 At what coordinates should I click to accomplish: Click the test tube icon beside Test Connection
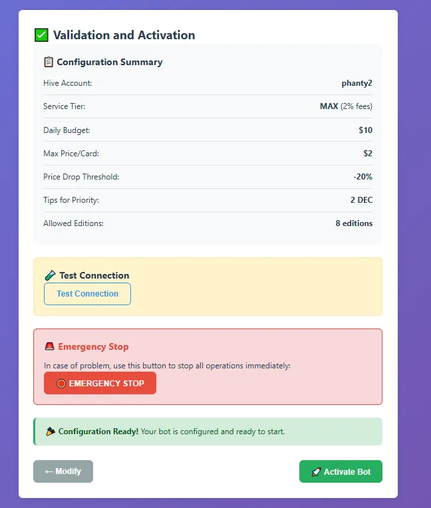pos(51,275)
